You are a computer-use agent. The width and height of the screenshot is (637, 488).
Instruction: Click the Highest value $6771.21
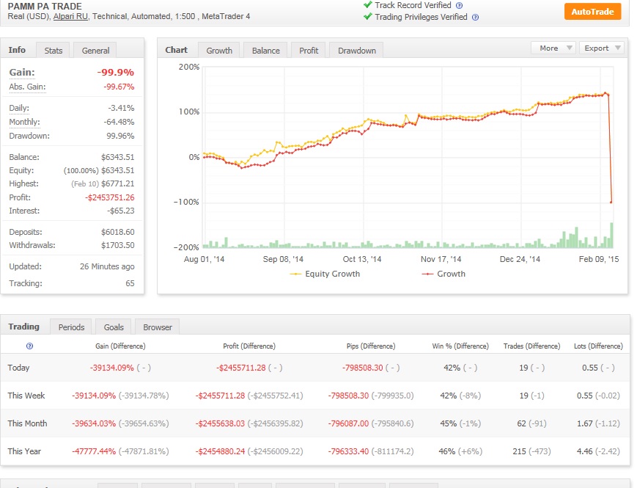coord(118,183)
